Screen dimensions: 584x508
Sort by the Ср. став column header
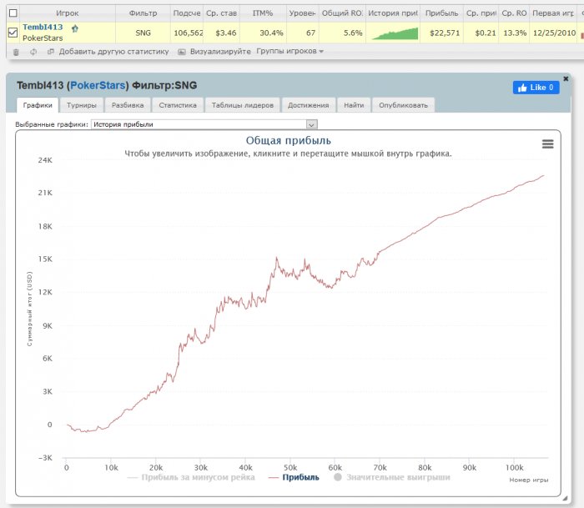pos(222,13)
